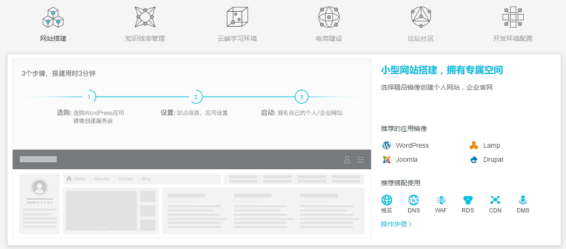Open the DNS service icon
This screenshot has width=566, height=249.
pos(414,200)
